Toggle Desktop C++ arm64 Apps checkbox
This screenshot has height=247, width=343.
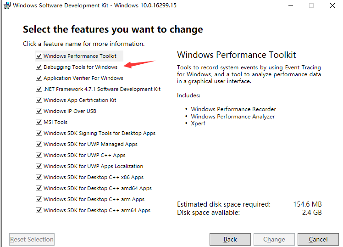(39, 210)
